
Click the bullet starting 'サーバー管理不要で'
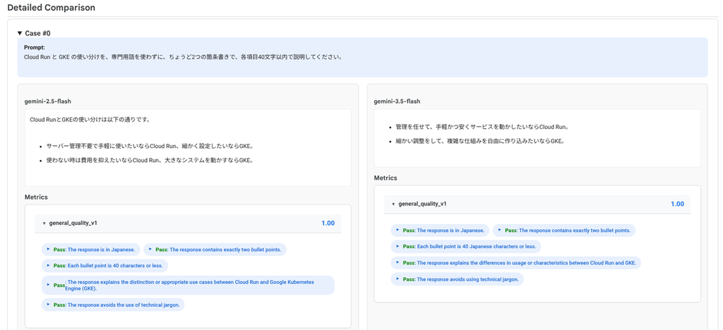tap(150, 147)
